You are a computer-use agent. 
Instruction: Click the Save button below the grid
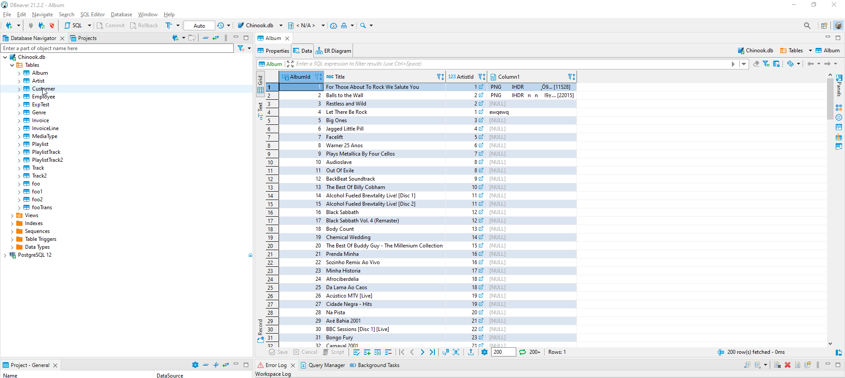click(x=278, y=352)
